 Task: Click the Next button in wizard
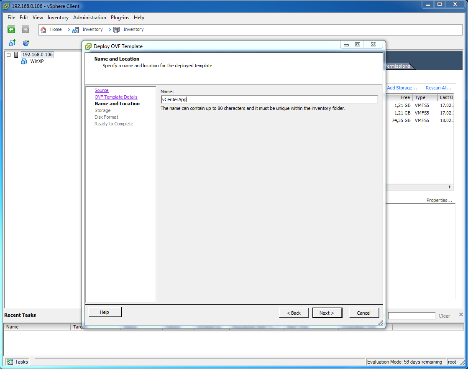(x=327, y=313)
